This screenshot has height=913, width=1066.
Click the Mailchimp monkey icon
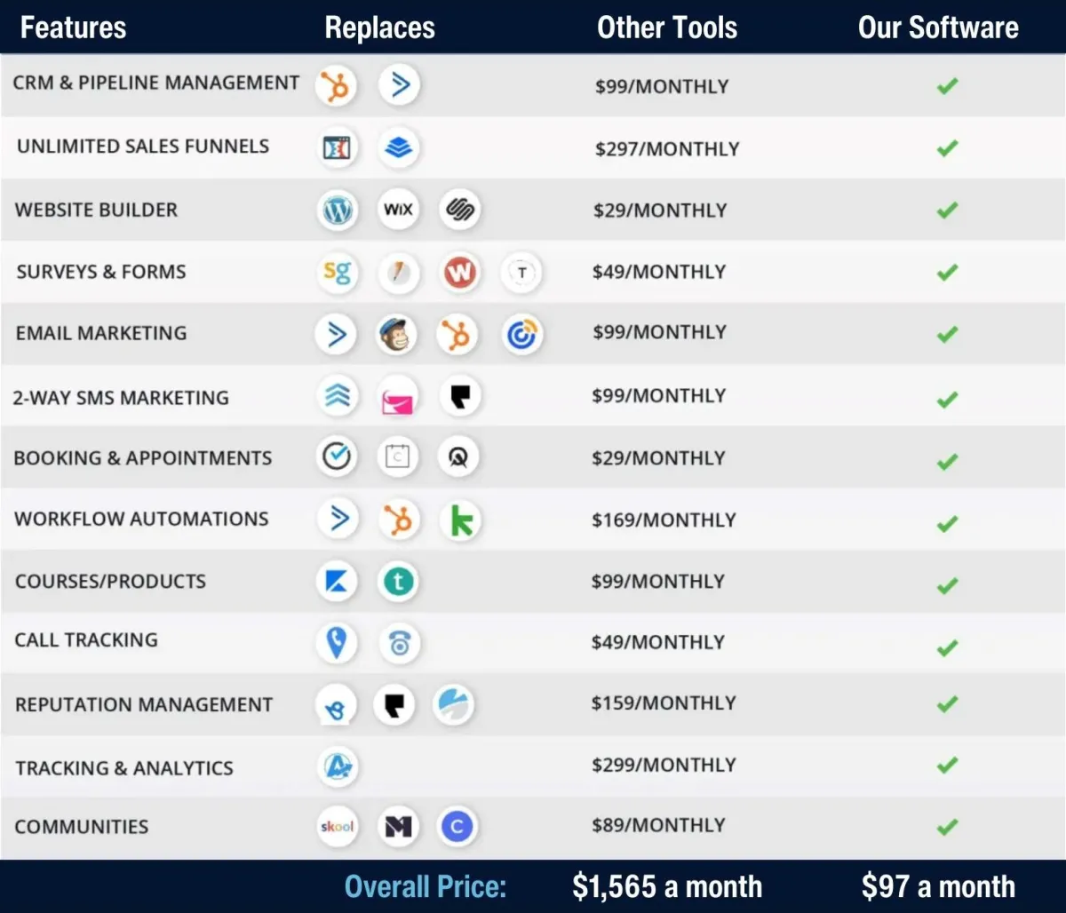tap(395, 335)
